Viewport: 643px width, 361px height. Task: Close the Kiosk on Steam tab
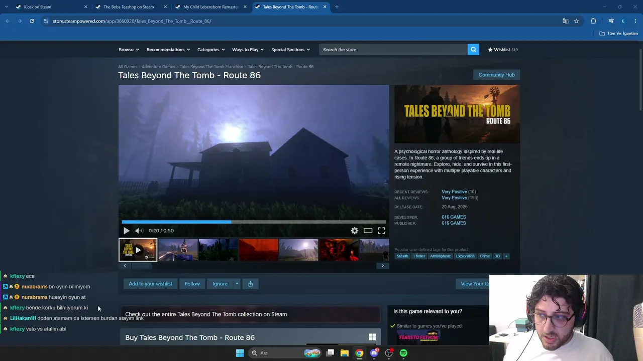point(85,7)
